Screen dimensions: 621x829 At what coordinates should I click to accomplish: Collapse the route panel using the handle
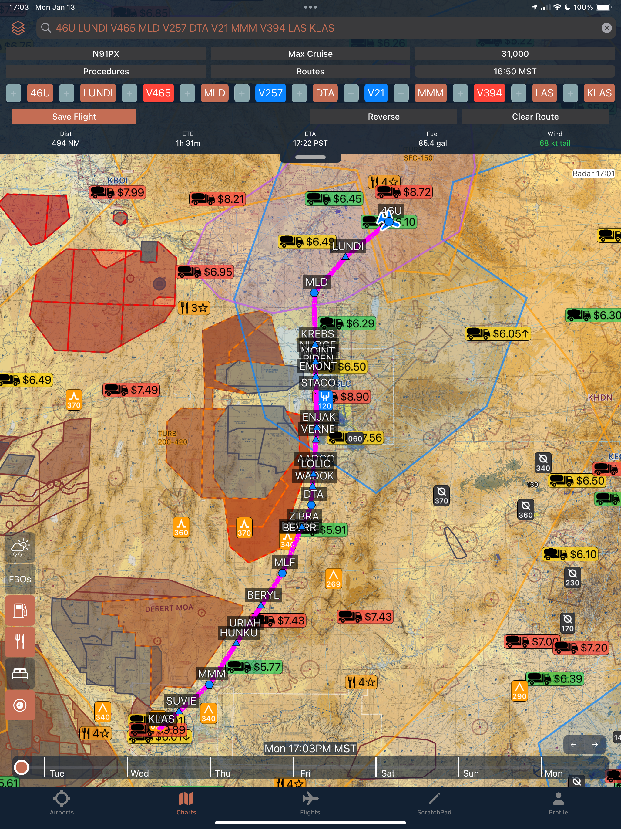(x=310, y=157)
